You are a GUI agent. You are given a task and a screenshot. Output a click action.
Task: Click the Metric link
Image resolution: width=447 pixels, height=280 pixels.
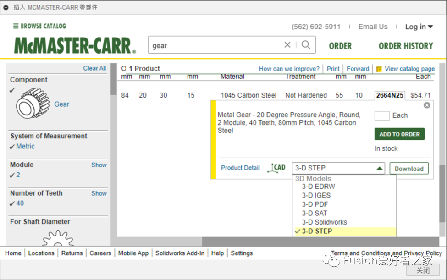[x=25, y=146]
